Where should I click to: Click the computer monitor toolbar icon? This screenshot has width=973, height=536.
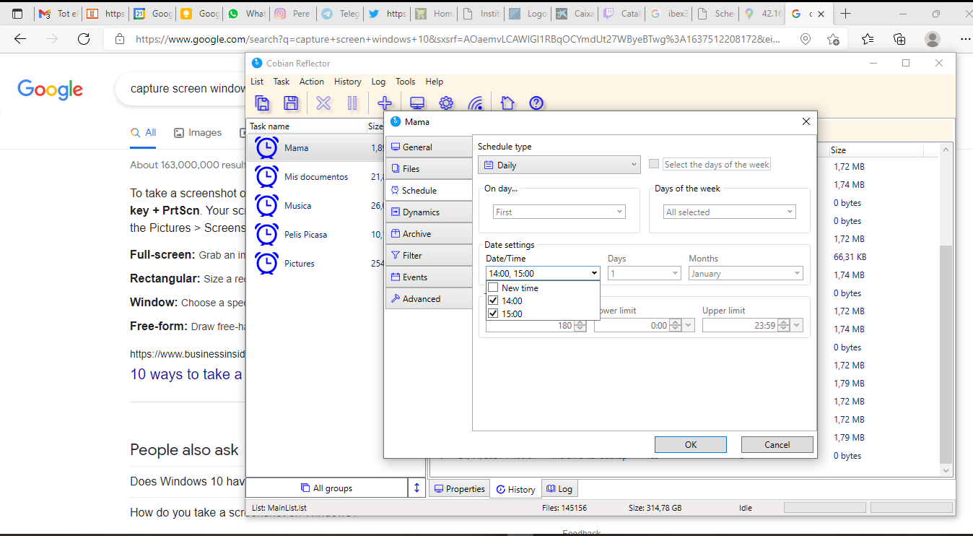click(417, 103)
